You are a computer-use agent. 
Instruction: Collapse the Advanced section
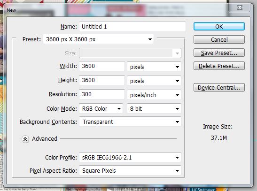(25, 139)
